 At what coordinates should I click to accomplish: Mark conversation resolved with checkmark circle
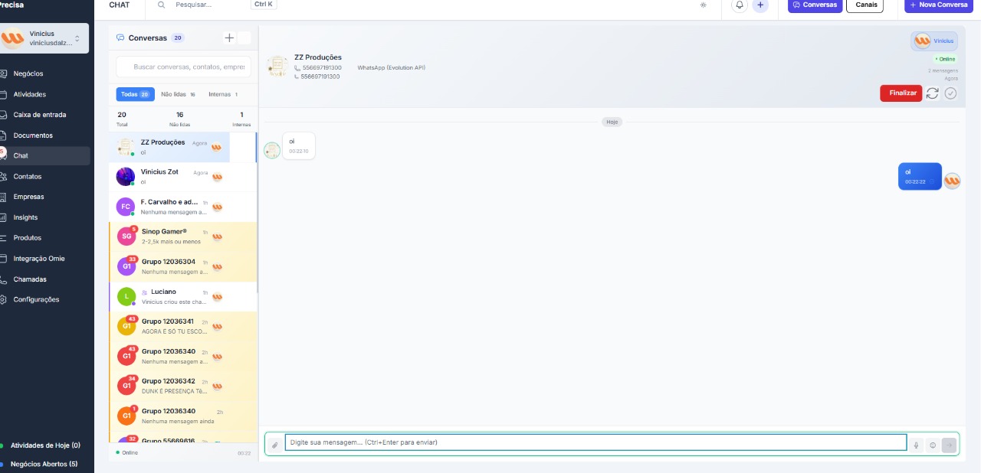[950, 93]
